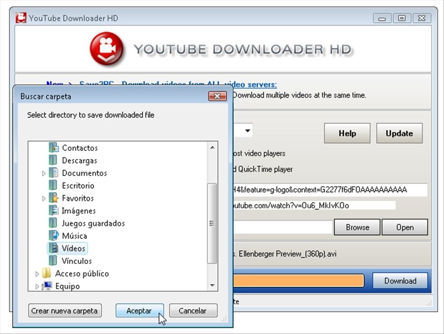Click the app icon in the title bar
444x334 pixels.
pyautogui.click(x=20, y=18)
